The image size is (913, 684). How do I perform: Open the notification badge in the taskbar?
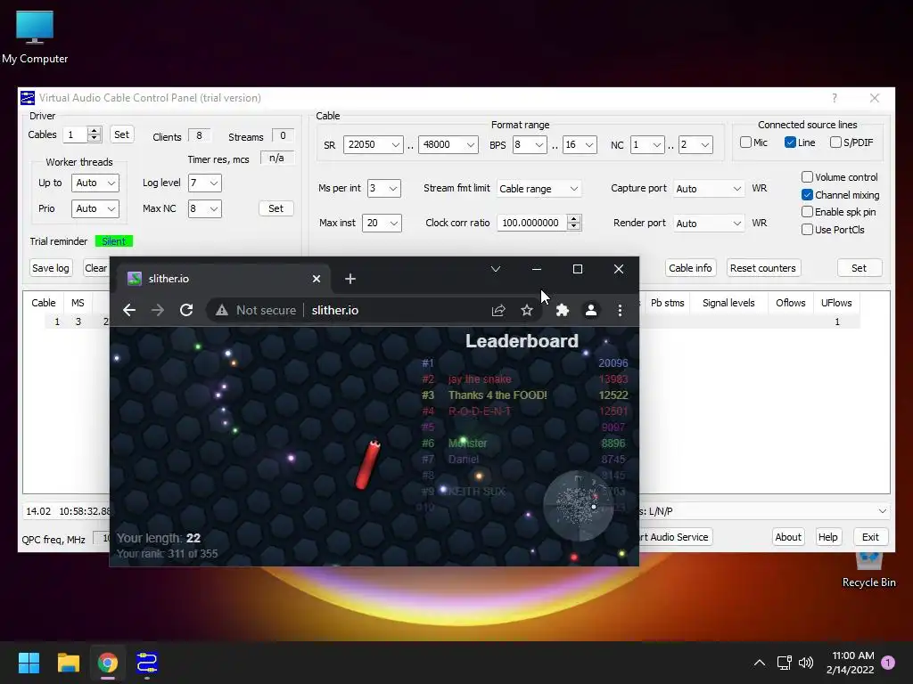(888, 663)
